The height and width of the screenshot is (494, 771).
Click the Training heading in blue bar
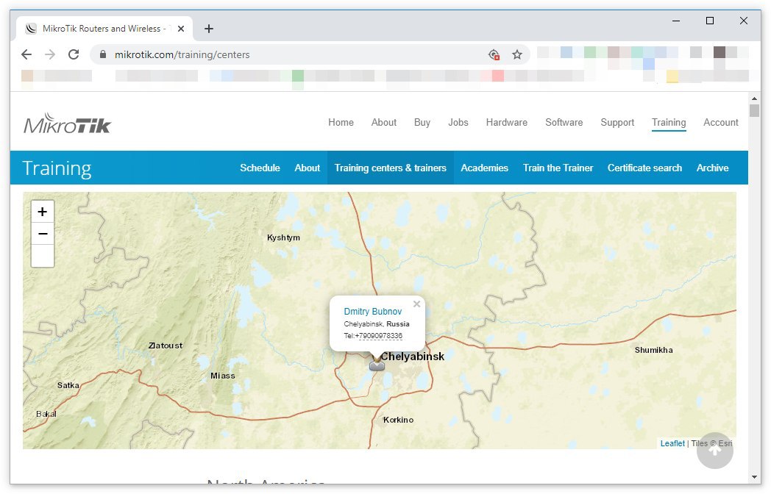pyautogui.click(x=57, y=168)
